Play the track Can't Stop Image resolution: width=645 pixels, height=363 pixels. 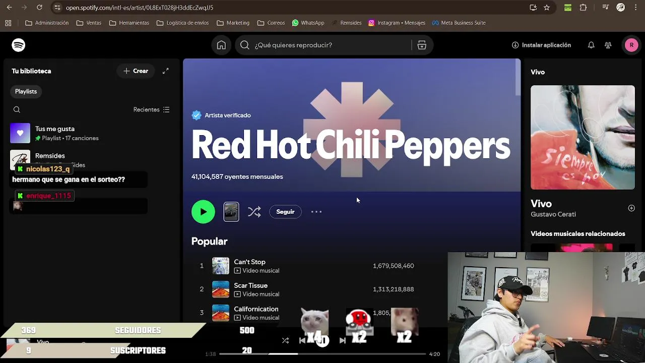(249, 262)
